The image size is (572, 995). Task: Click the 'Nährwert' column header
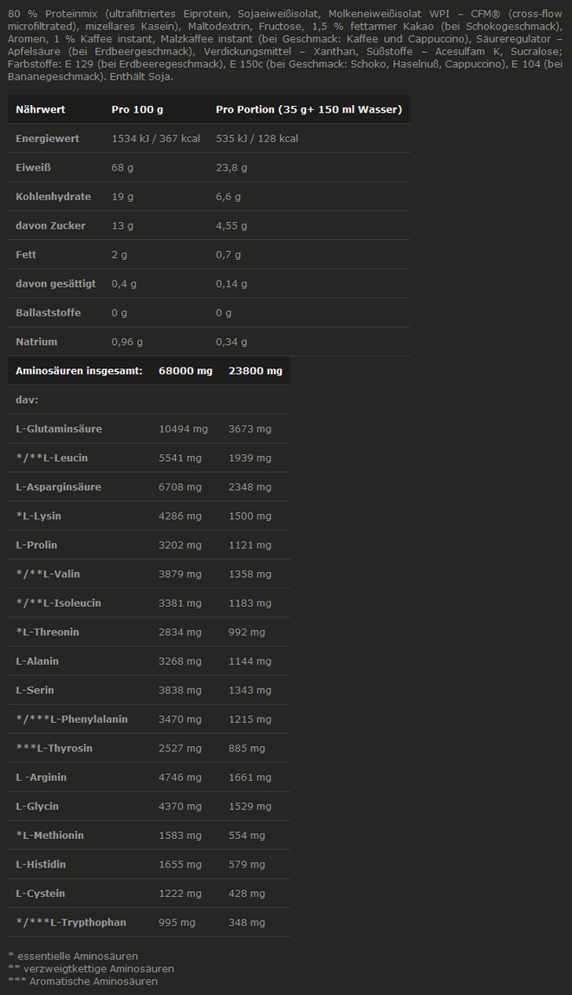point(41,109)
